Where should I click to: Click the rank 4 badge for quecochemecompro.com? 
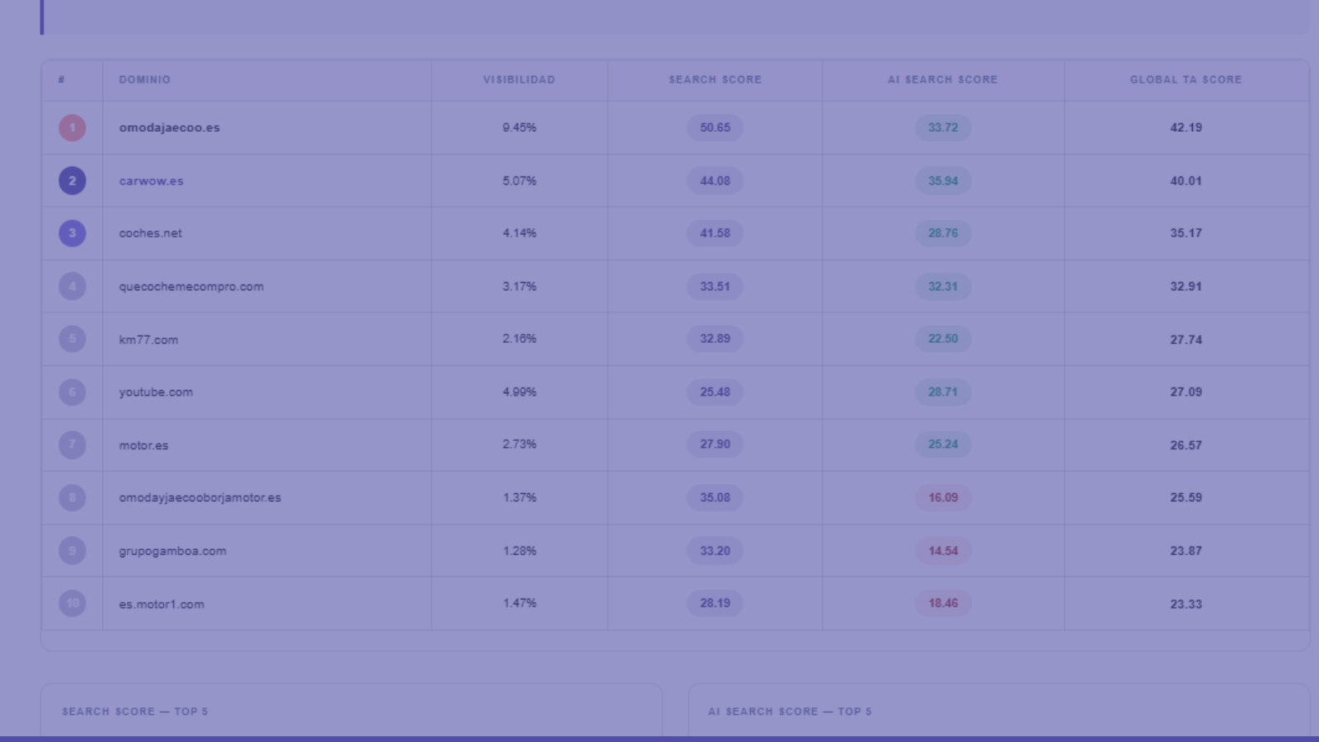pos(72,286)
